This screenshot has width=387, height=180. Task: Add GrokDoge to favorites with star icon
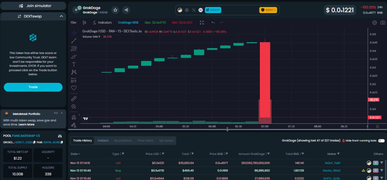(x=115, y=10)
